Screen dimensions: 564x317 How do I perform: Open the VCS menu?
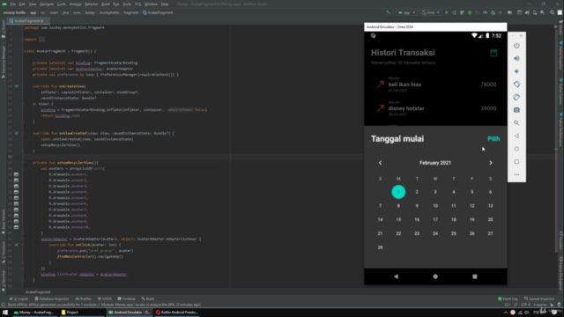(137, 4)
